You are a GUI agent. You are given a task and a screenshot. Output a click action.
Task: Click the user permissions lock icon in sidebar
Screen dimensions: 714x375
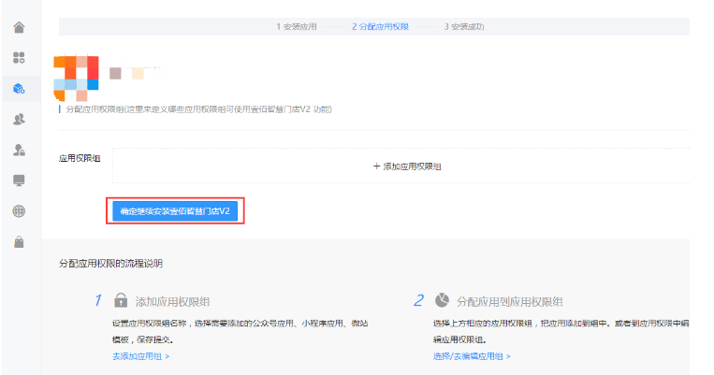(19, 150)
